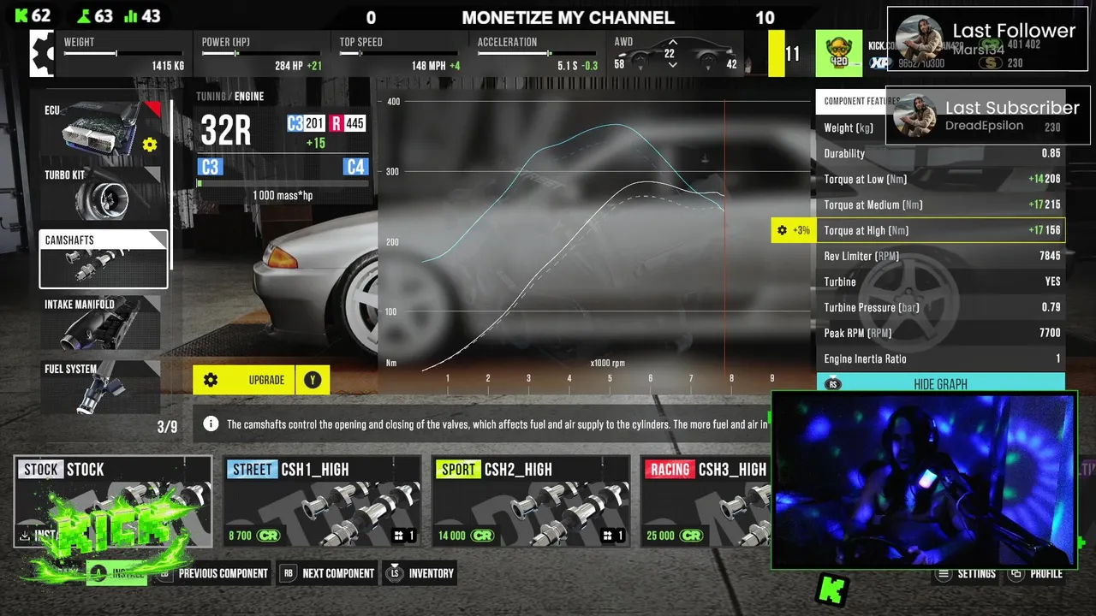Click the Settings menu lines icon

[x=944, y=574]
